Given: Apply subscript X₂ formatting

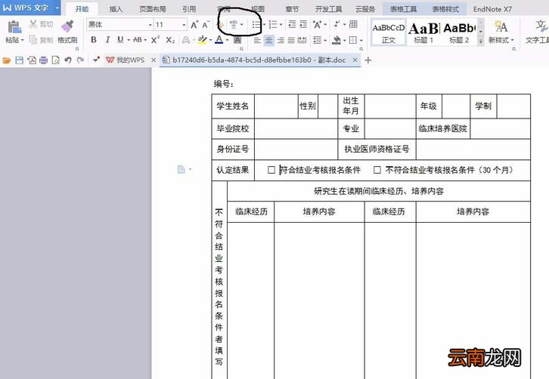Looking at the screenshot, I should pyautogui.click(x=170, y=40).
